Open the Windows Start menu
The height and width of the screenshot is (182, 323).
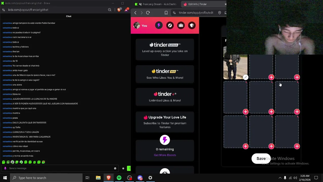coord(5,178)
